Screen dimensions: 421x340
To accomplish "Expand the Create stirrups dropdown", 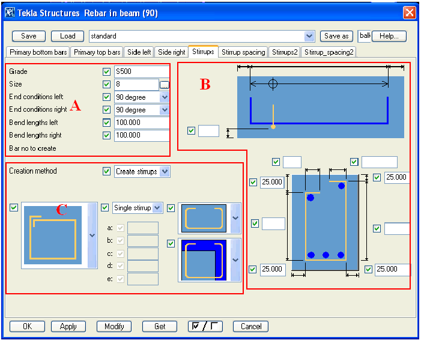I will coord(165,172).
